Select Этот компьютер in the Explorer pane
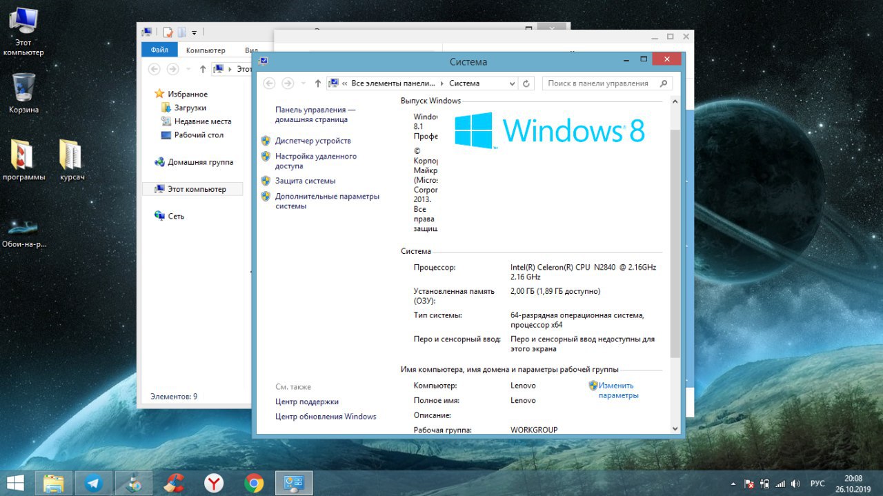The height and width of the screenshot is (496, 883). [x=192, y=189]
